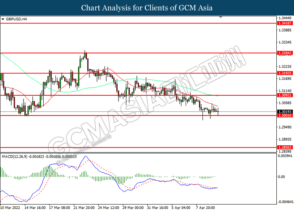Click the MACD scale value 0.003941
294x210 pixels.
pyautogui.click(x=285, y=156)
